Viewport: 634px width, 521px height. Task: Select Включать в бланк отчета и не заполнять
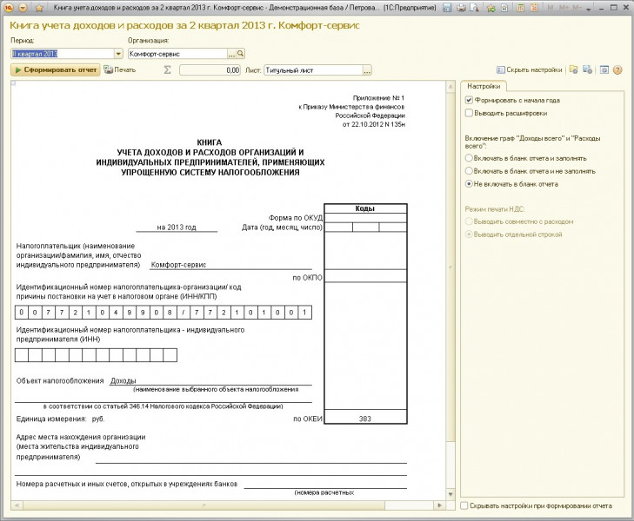[x=469, y=171]
